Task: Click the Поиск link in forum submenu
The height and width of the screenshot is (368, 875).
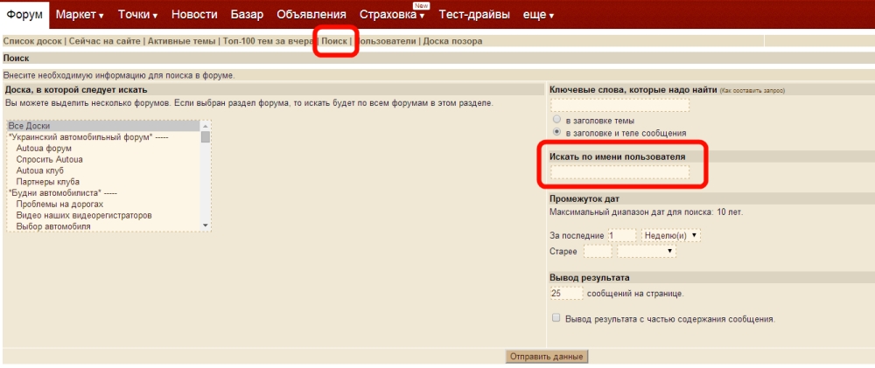Action: click(334, 41)
